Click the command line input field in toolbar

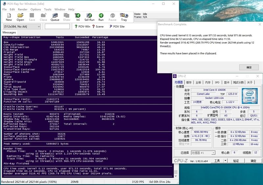57,27
